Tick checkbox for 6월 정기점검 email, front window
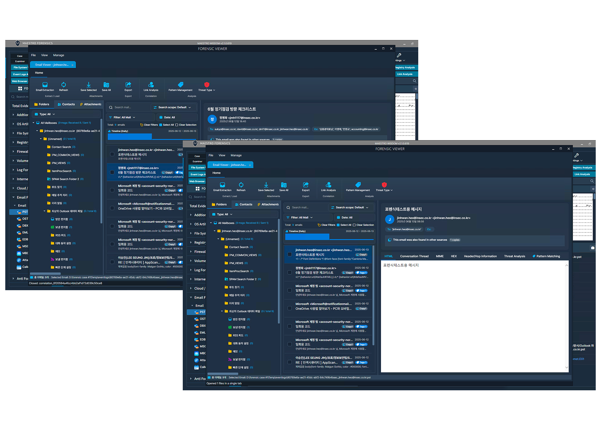Image resolution: width=601 pixels, height=430 pixels. [290, 272]
